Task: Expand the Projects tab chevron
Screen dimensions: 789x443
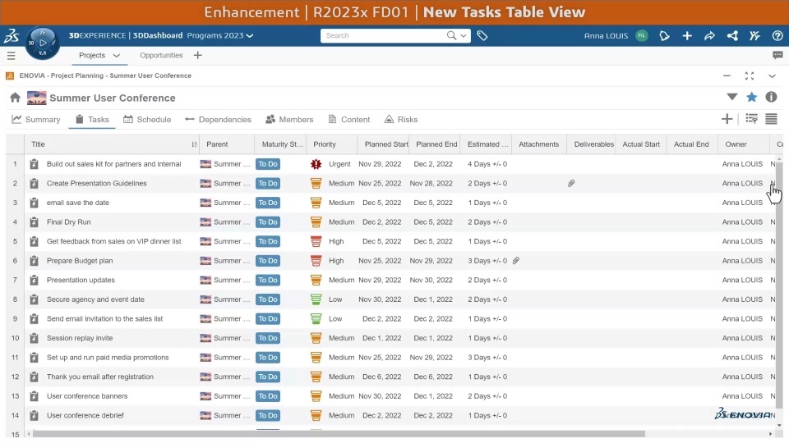Action: pyautogui.click(x=116, y=55)
